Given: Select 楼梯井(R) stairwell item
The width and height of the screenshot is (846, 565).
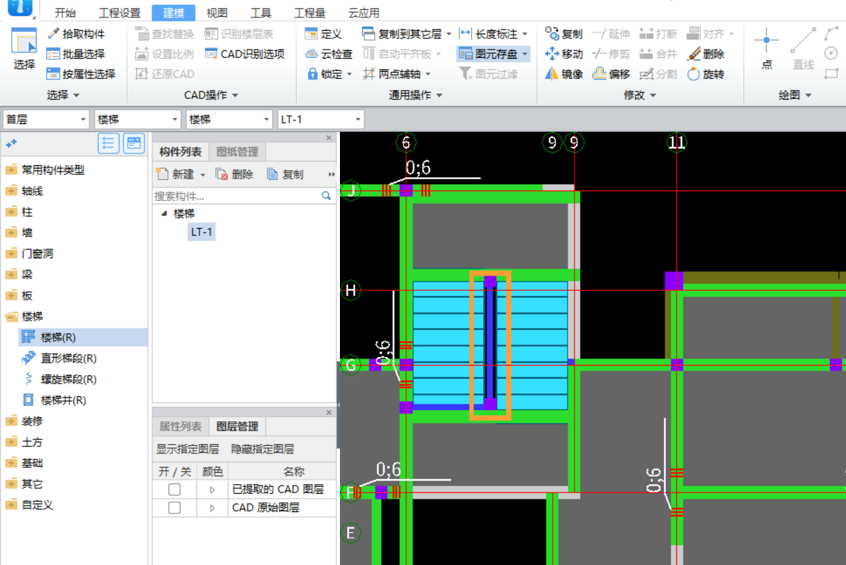Looking at the screenshot, I should click(54, 400).
